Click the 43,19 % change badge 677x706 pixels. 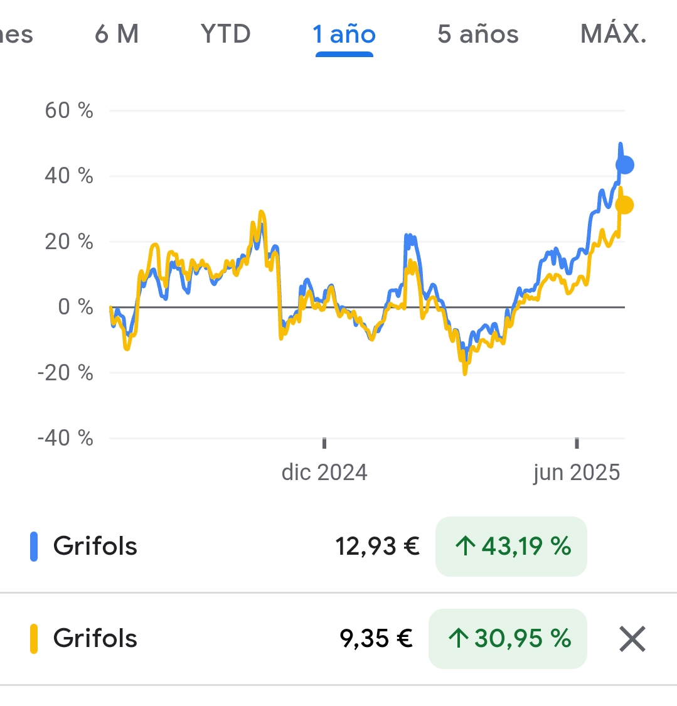[x=511, y=547]
